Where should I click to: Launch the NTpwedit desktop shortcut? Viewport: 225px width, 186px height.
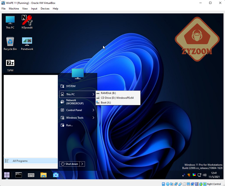click(x=27, y=22)
